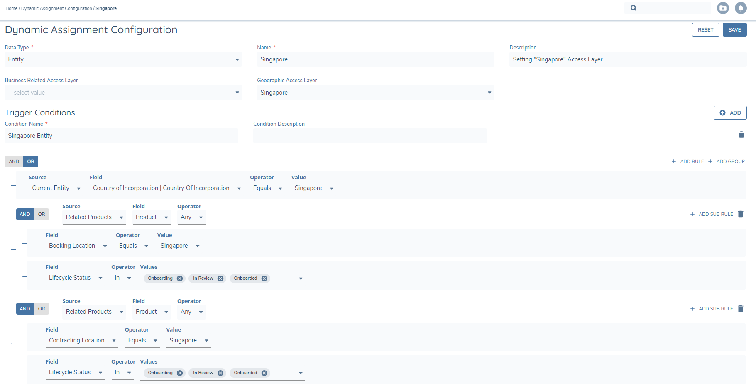The height and width of the screenshot is (388, 756).
Task: Open Business Related Access Layer dropdown
Action: [123, 93]
